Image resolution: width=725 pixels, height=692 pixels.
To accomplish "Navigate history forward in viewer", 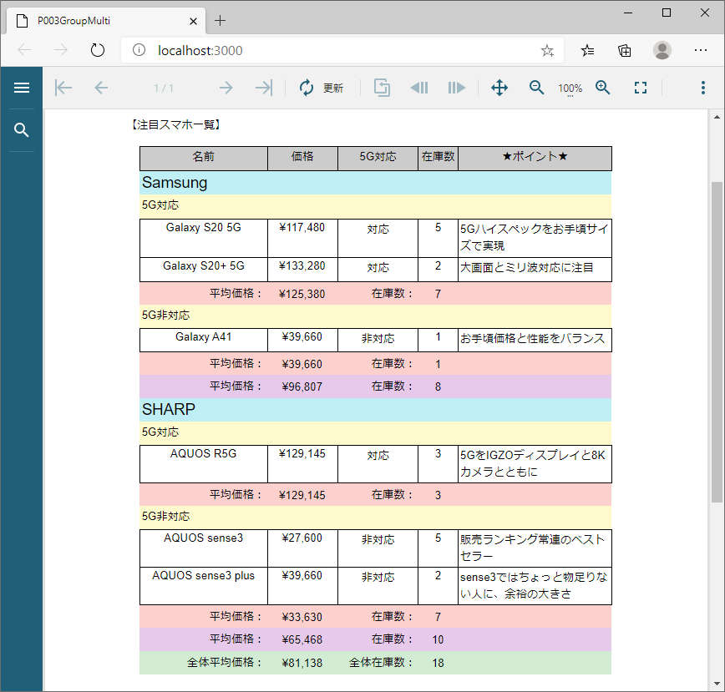I will click(456, 88).
